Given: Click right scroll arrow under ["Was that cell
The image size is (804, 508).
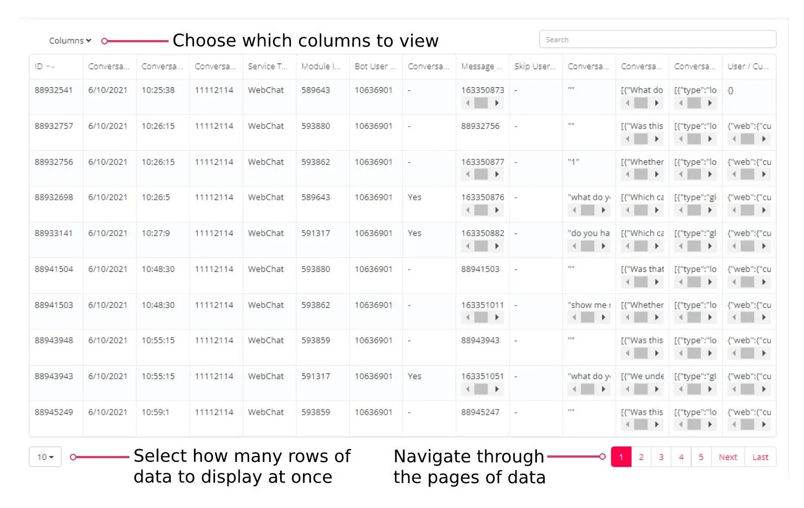Looking at the screenshot, I should tap(656, 282).
